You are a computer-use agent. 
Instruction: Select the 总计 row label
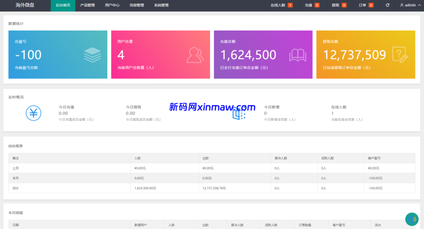point(15,188)
